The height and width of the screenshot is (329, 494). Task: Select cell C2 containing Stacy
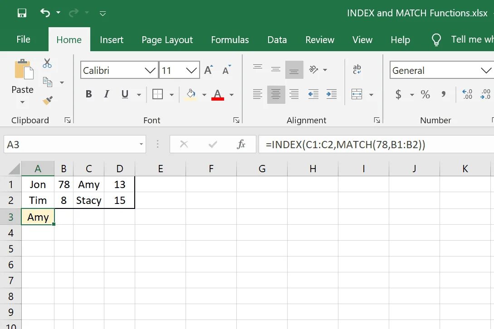click(89, 200)
